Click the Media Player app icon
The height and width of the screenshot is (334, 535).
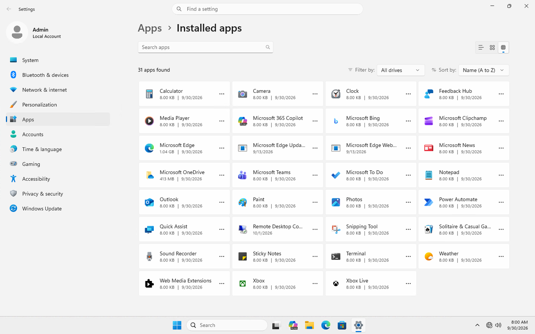[149, 121]
